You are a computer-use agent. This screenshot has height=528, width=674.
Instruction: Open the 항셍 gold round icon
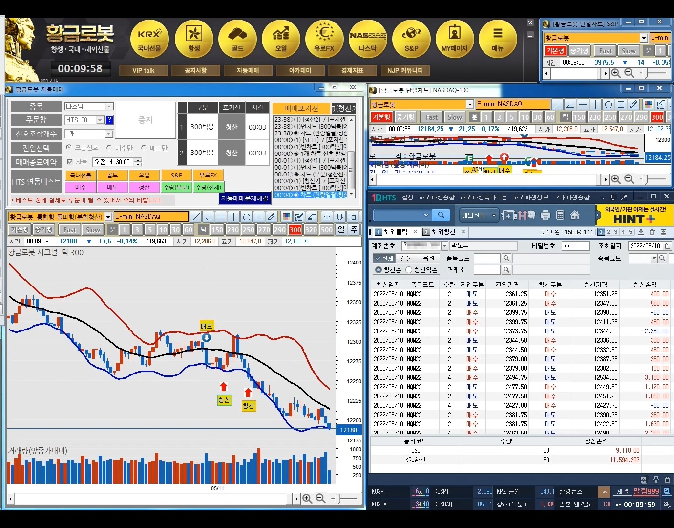pyautogui.click(x=194, y=39)
